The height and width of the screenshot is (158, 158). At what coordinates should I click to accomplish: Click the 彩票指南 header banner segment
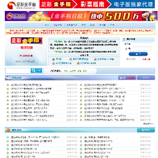[x=92, y=4]
